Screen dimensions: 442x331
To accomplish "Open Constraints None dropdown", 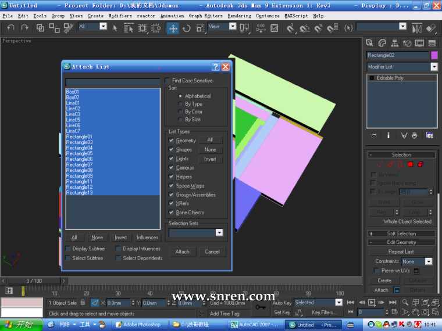I will (x=429, y=261).
